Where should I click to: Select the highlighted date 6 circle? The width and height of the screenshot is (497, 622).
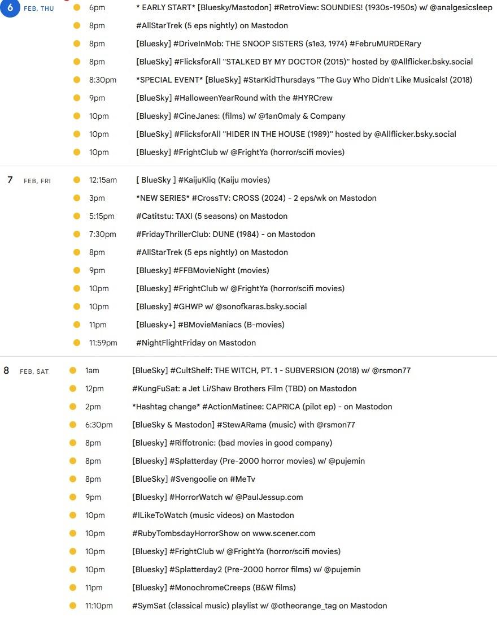[10, 7]
